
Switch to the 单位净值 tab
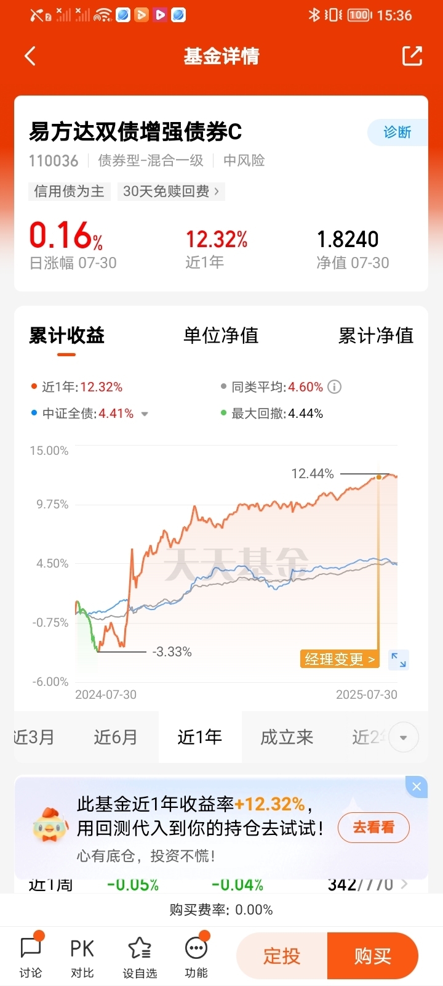[221, 335]
